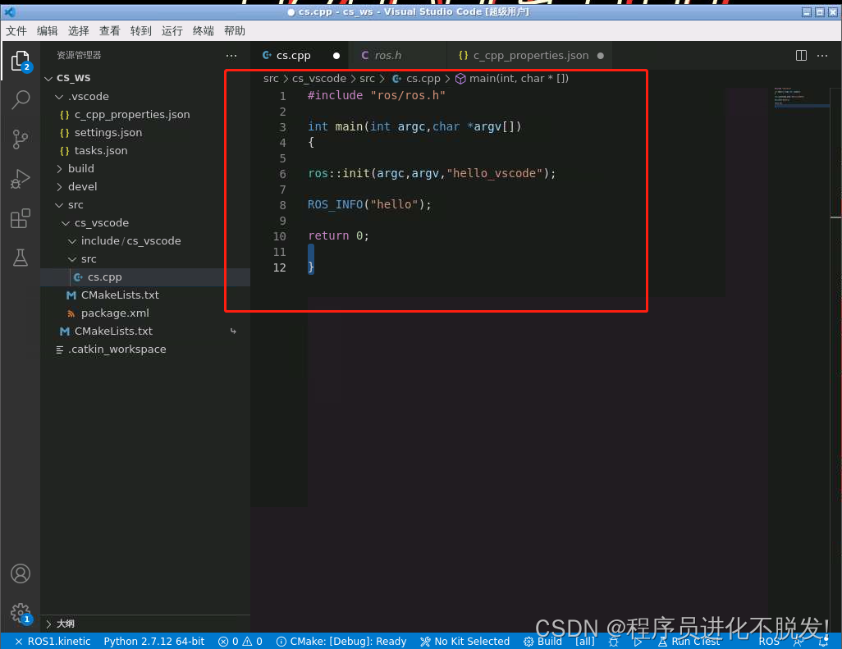842x649 pixels.
Task: Click unsaved dot on cs.cpp tab
Action: (336, 56)
